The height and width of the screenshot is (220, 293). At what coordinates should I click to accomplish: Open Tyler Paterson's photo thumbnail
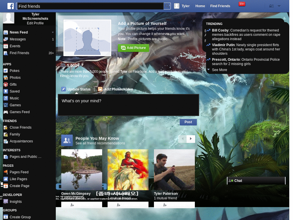click(174, 170)
